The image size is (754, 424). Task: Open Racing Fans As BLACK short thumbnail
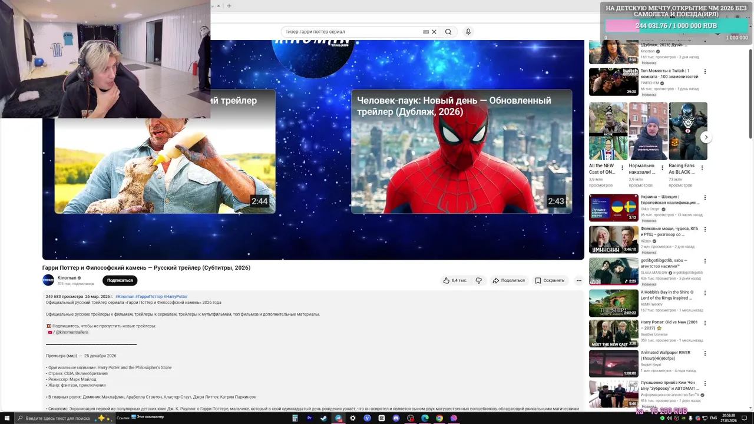pyautogui.click(x=688, y=131)
